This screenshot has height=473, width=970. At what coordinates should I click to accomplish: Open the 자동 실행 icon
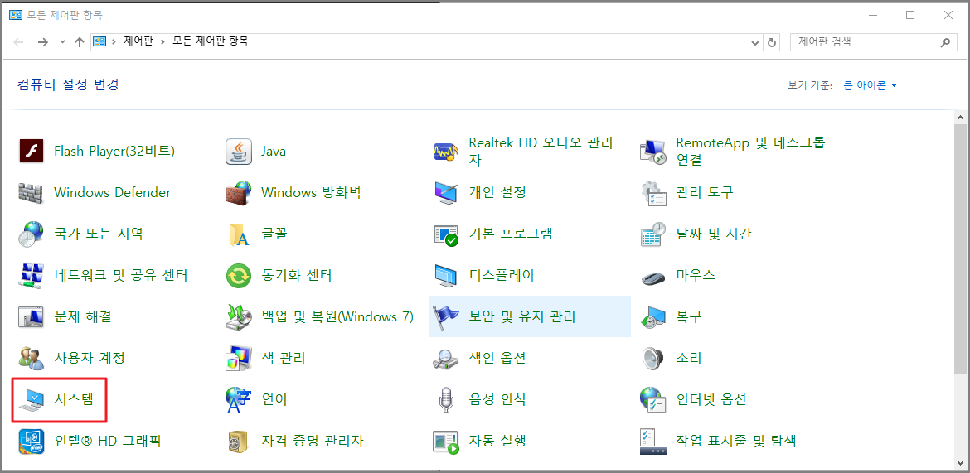(445, 441)
